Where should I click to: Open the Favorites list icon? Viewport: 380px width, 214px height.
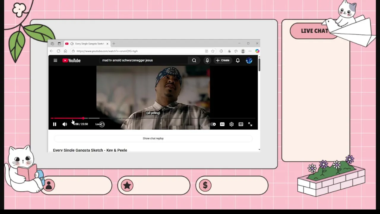coord(236,51)
